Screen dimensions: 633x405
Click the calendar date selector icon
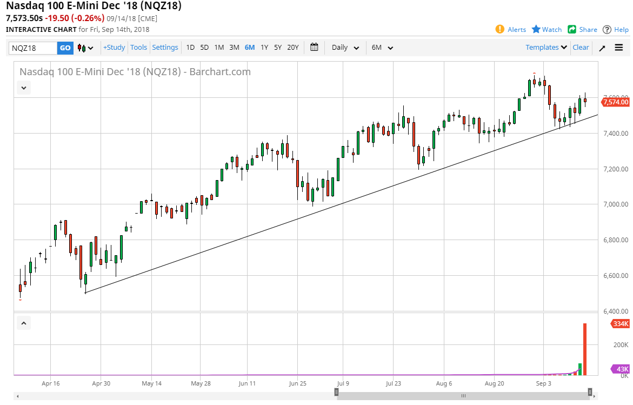(314, 48)
